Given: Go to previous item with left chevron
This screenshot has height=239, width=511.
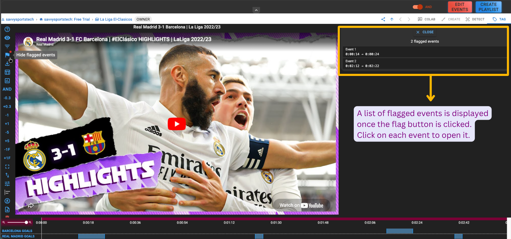Looking at the screenshot, I should [x=400, y=19].
